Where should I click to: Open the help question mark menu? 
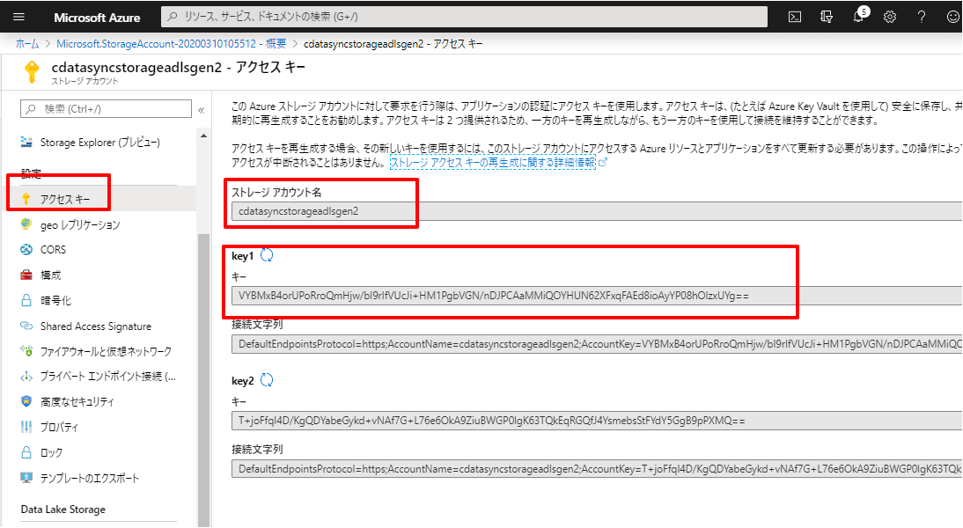[922, 18]
